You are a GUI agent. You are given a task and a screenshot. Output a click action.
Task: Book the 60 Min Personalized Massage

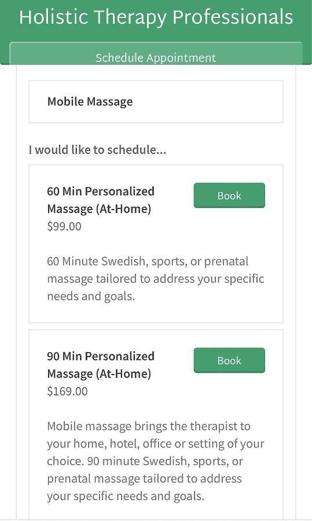click(229, 196)
